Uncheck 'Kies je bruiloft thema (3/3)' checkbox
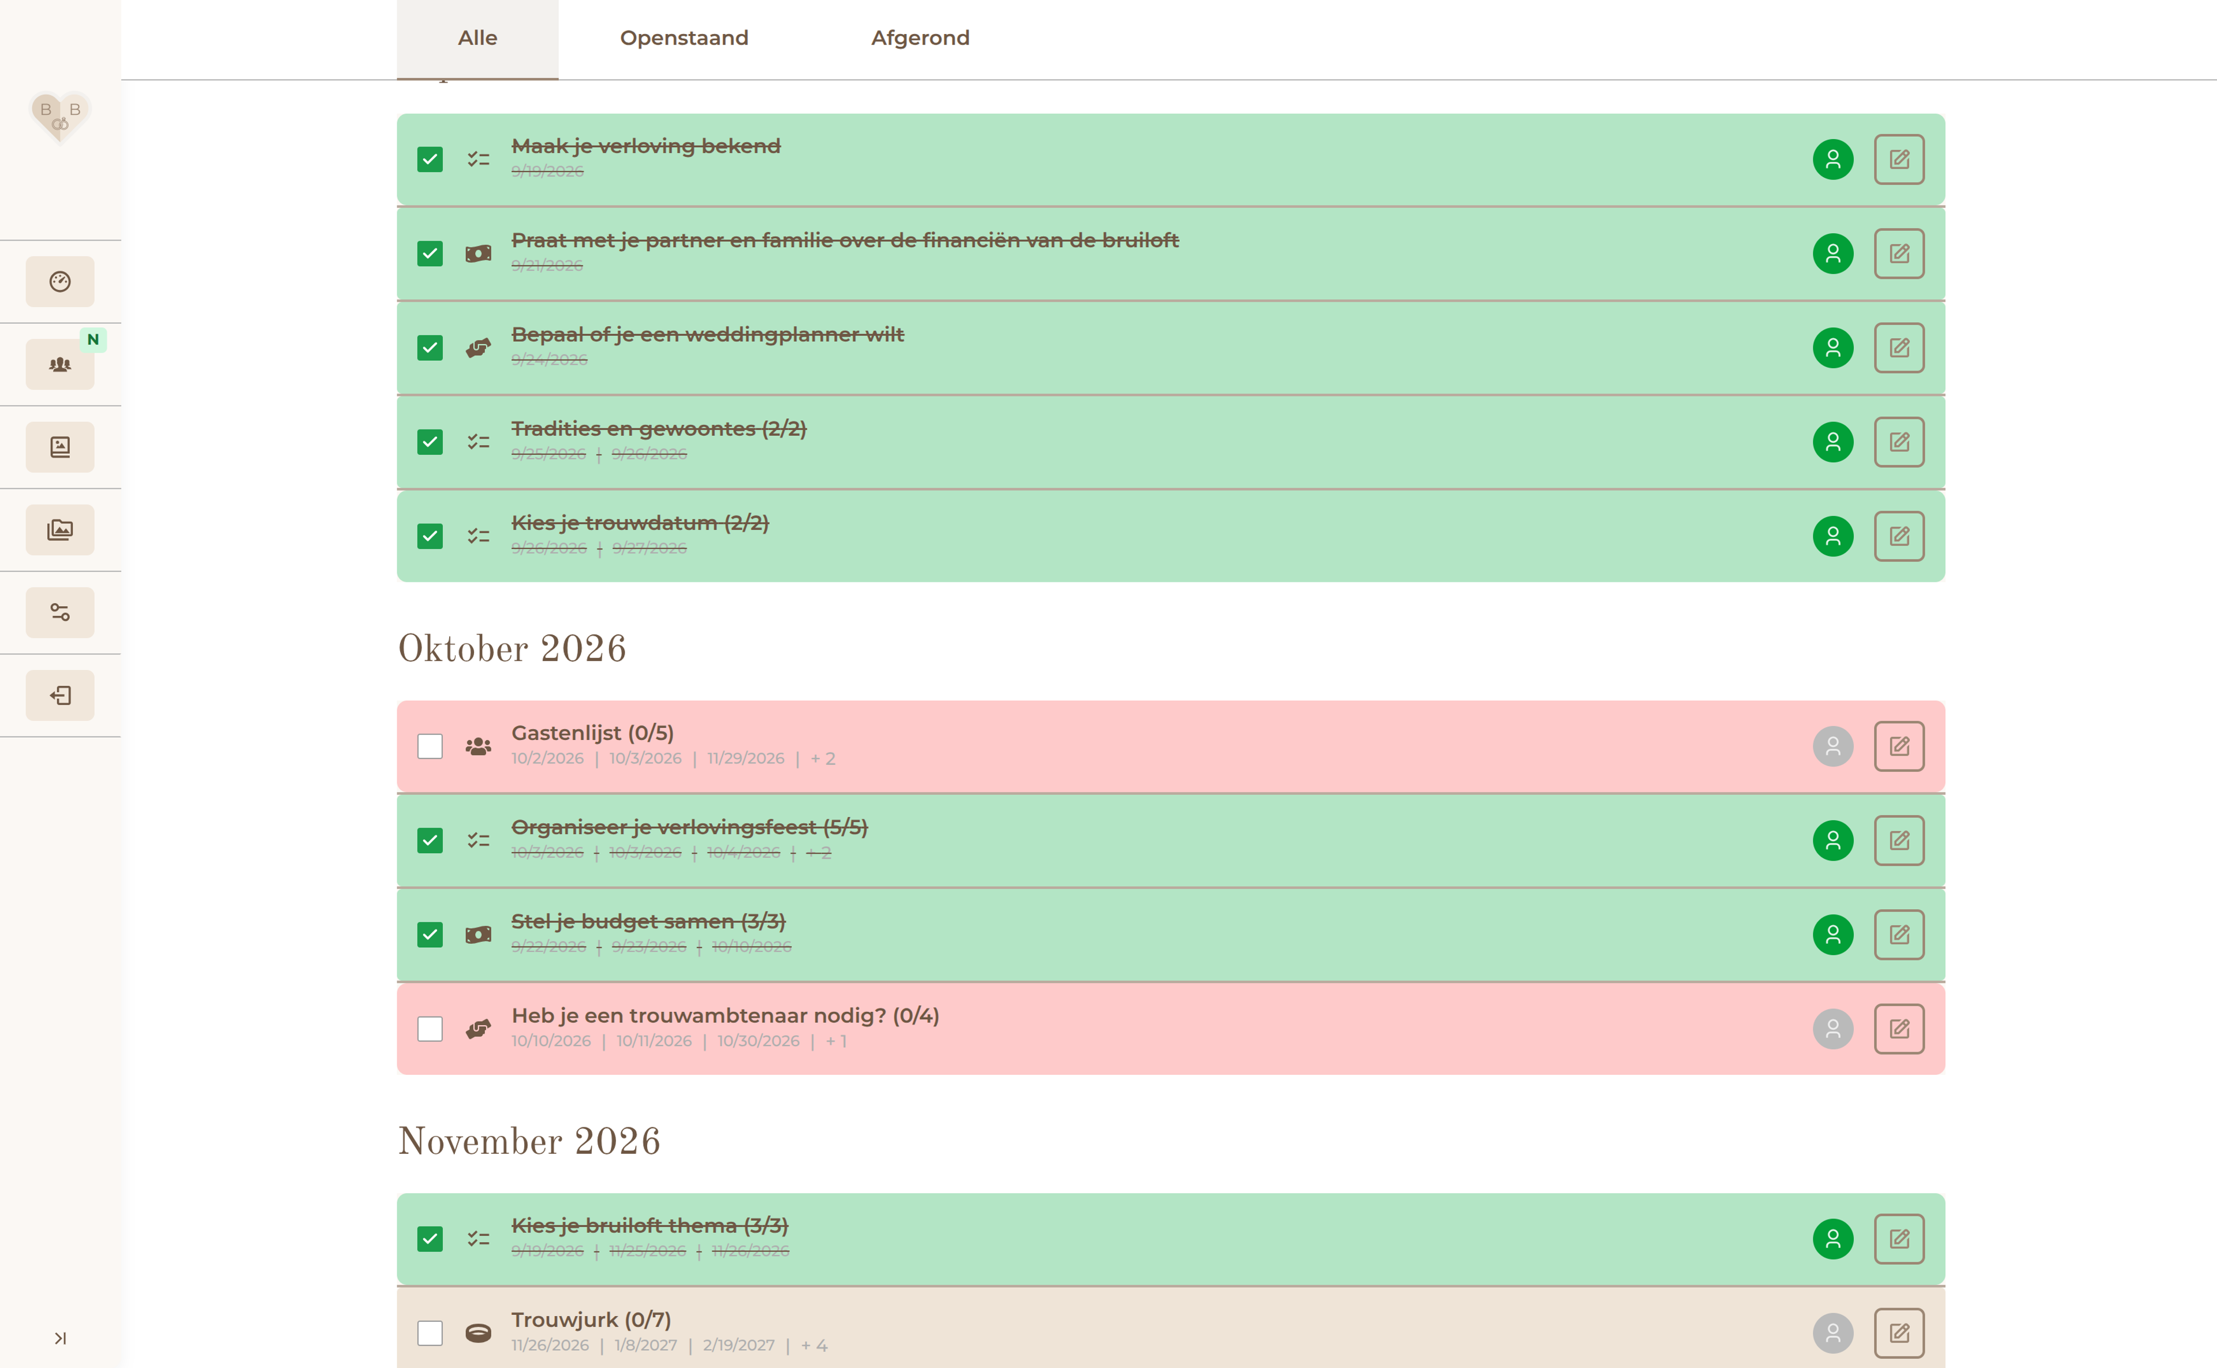The image size is (2217, 1368). (x=430, y=1239)
